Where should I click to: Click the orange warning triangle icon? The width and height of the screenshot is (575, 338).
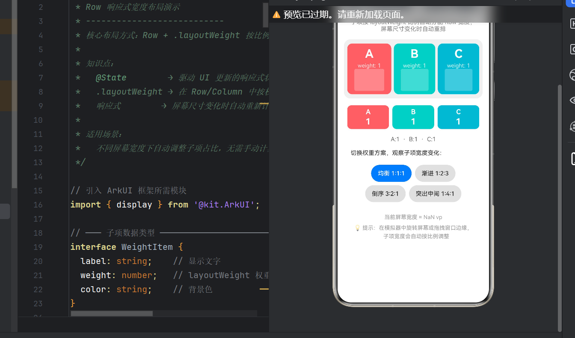276,15
